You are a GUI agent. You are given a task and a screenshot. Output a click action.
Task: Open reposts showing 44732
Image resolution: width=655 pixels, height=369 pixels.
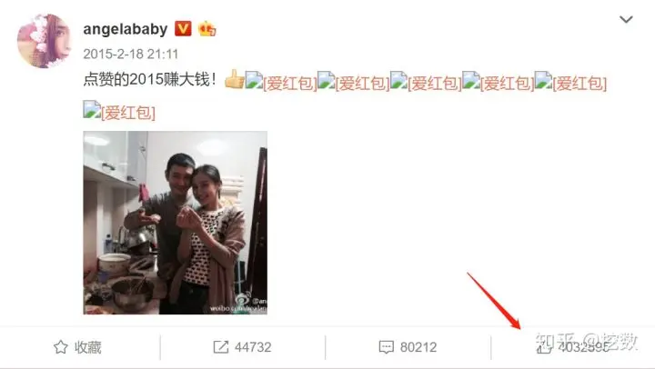pyautogui.click(x=242, y=347)
